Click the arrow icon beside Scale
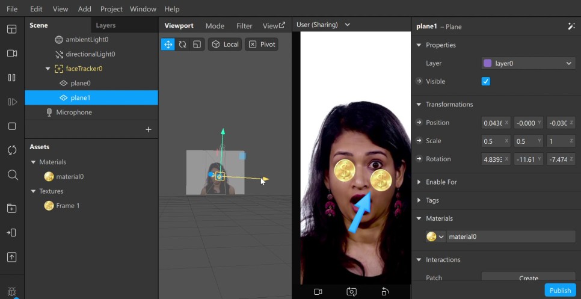The width and height of the screenshot is (581, 299). tap(419, 141)
